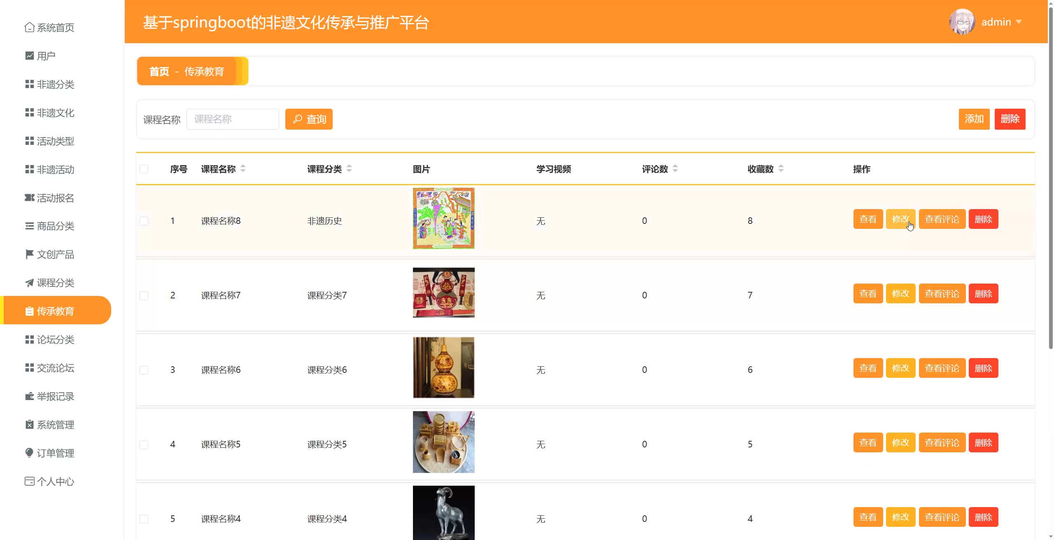This screenshot has height=540, width=1054.
Task: Open the admin user dropdown arrow
Action: [x=1019, y=22]
